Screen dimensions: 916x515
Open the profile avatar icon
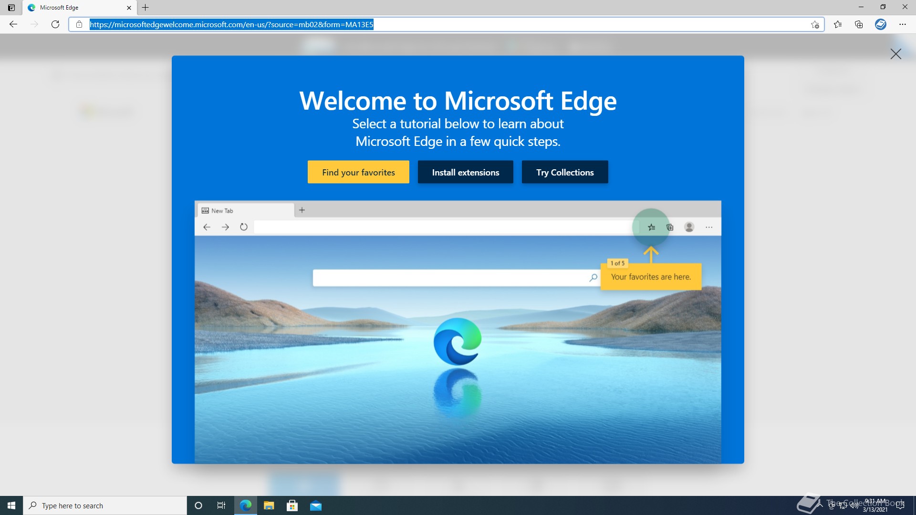tap(881, 24)
